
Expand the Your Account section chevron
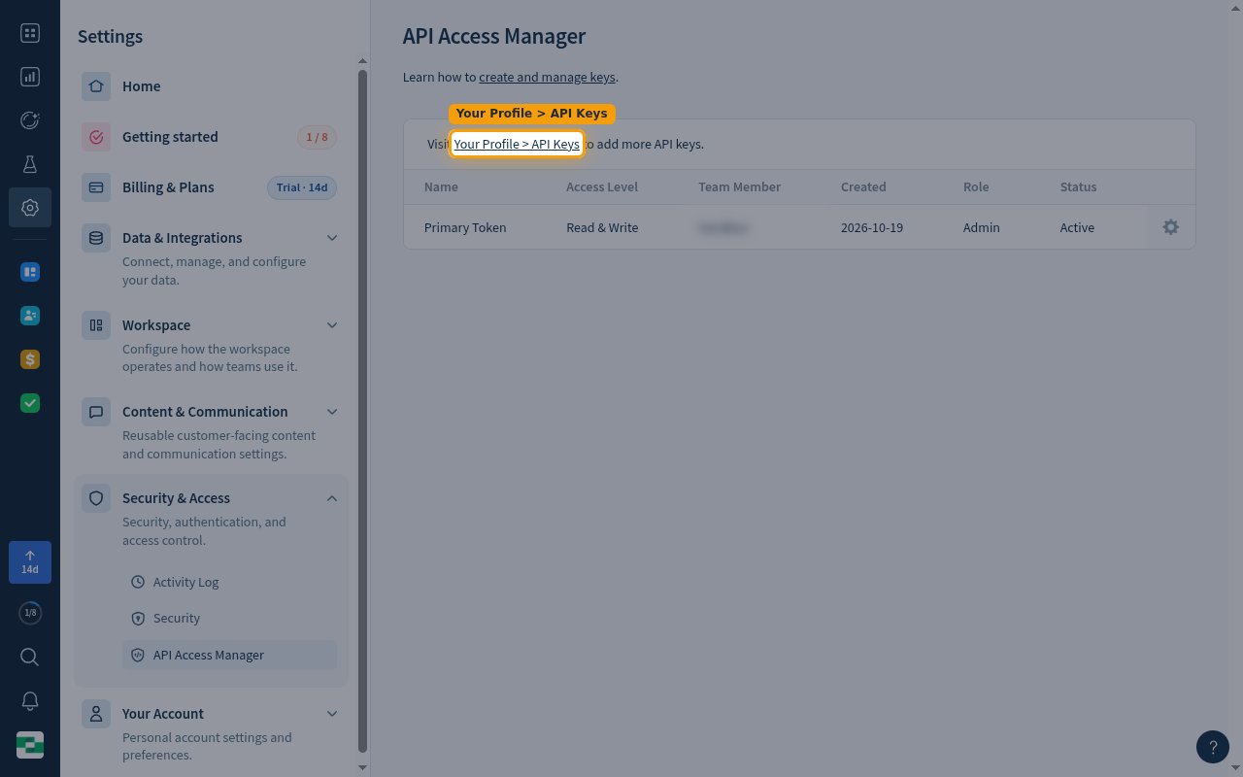coord(332,714)
